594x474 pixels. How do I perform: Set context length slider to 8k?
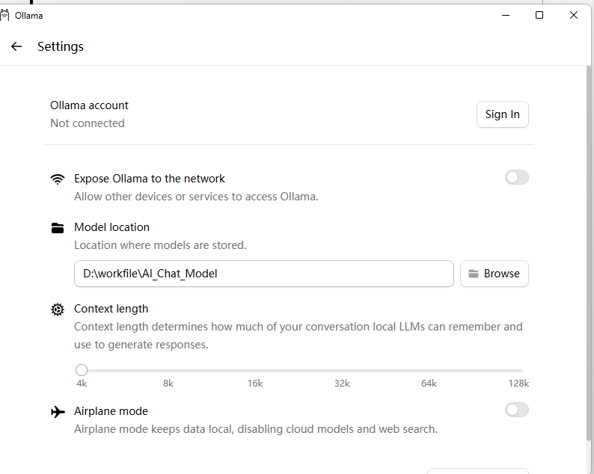[x=168, y=371]
